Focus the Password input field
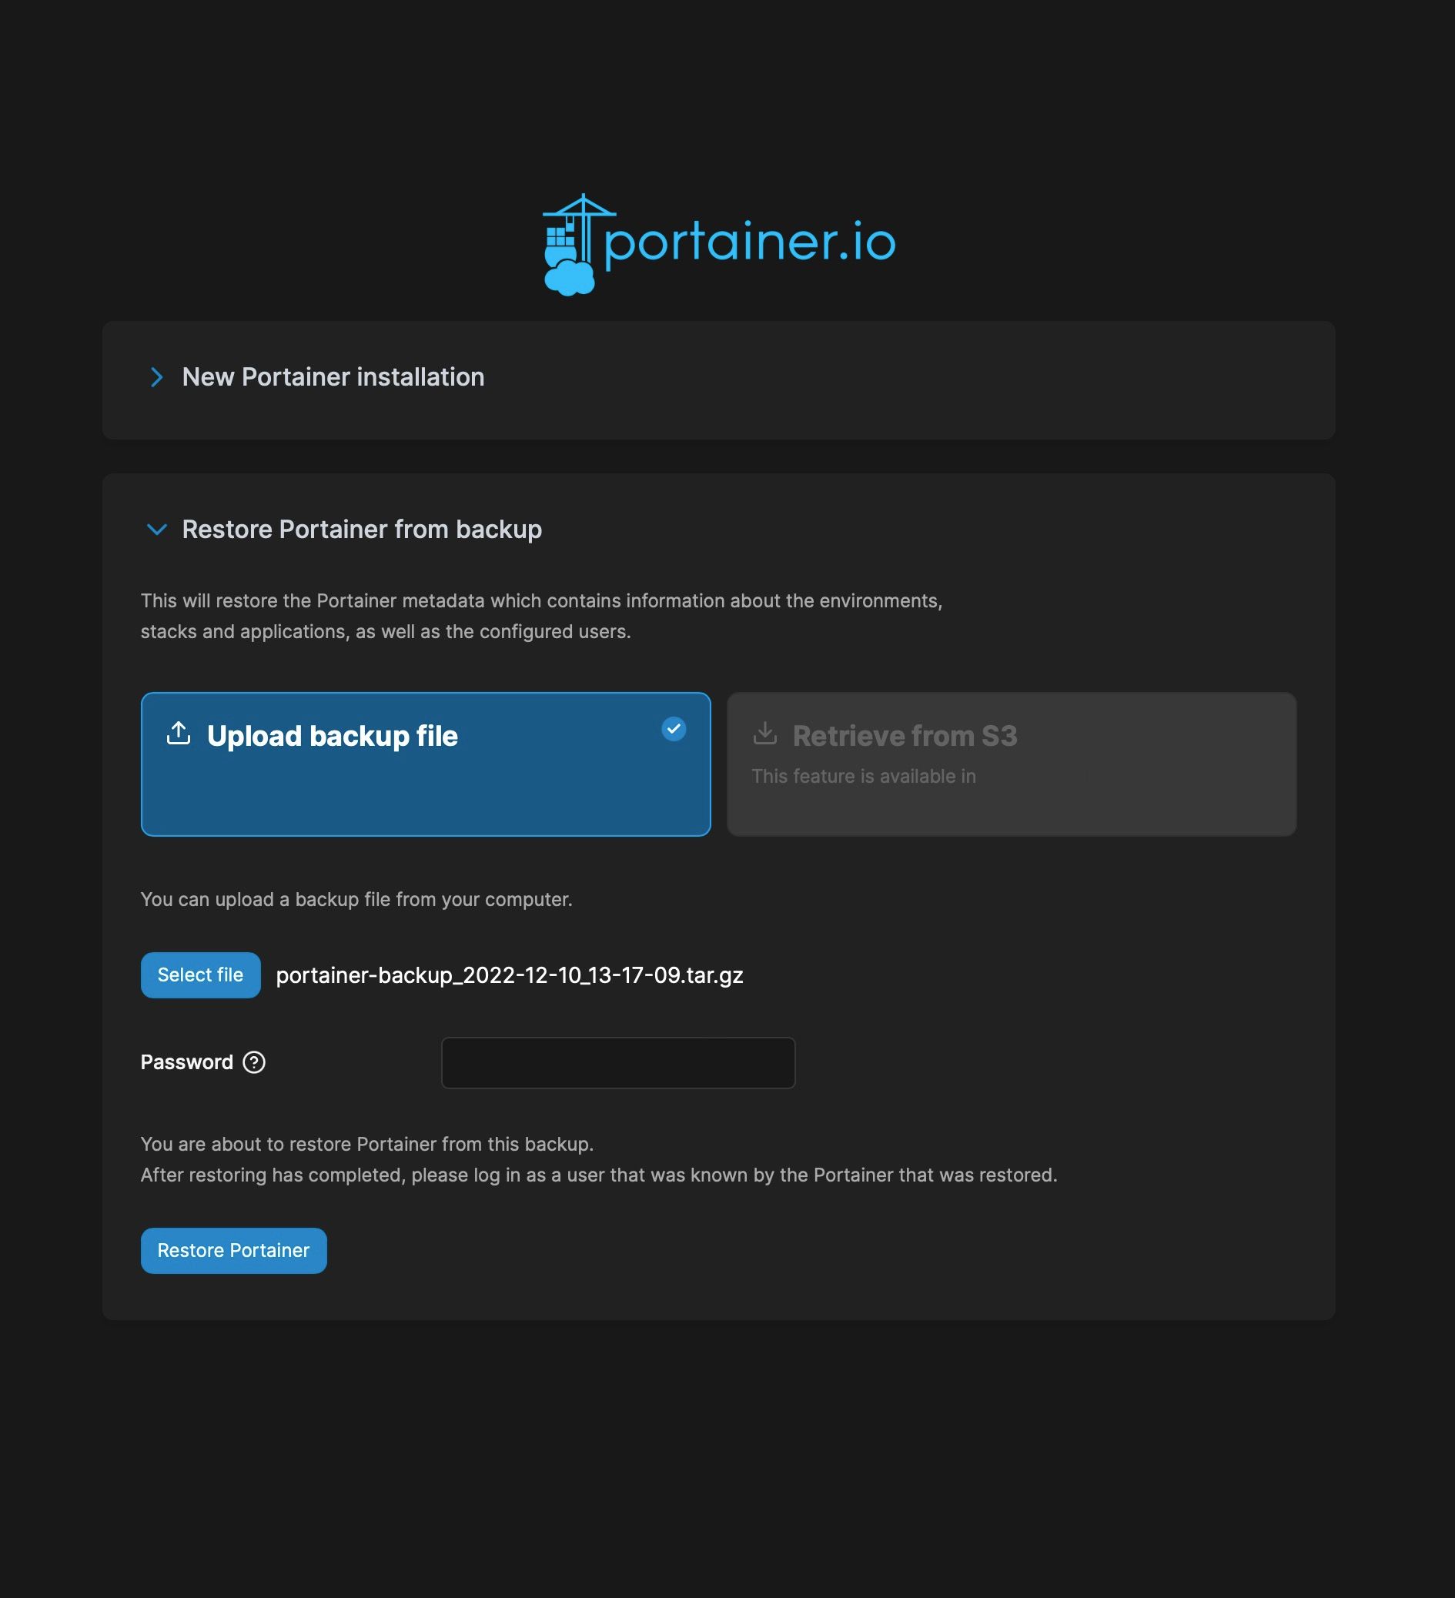This screenshot has height=1598, width=1455. 618,1063
